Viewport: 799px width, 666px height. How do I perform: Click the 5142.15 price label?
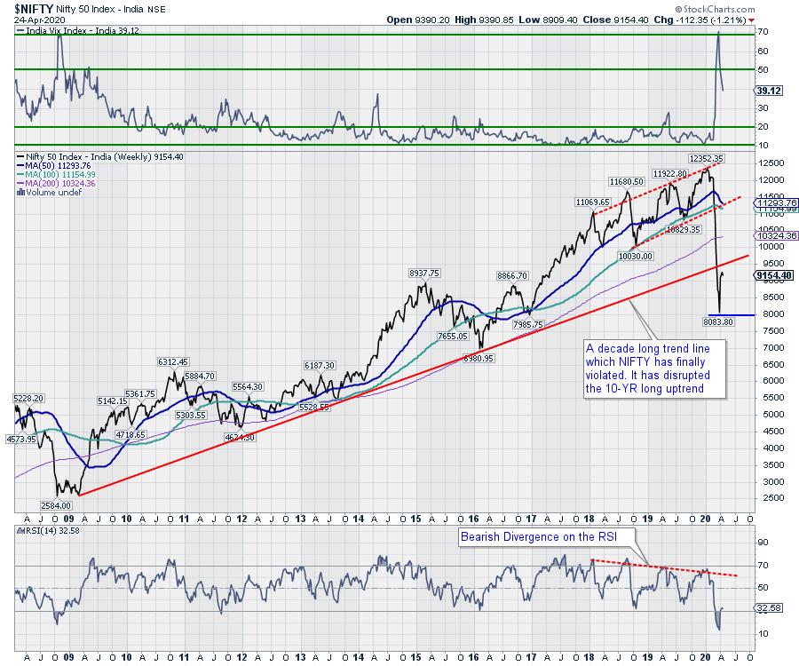click(113, 401)
